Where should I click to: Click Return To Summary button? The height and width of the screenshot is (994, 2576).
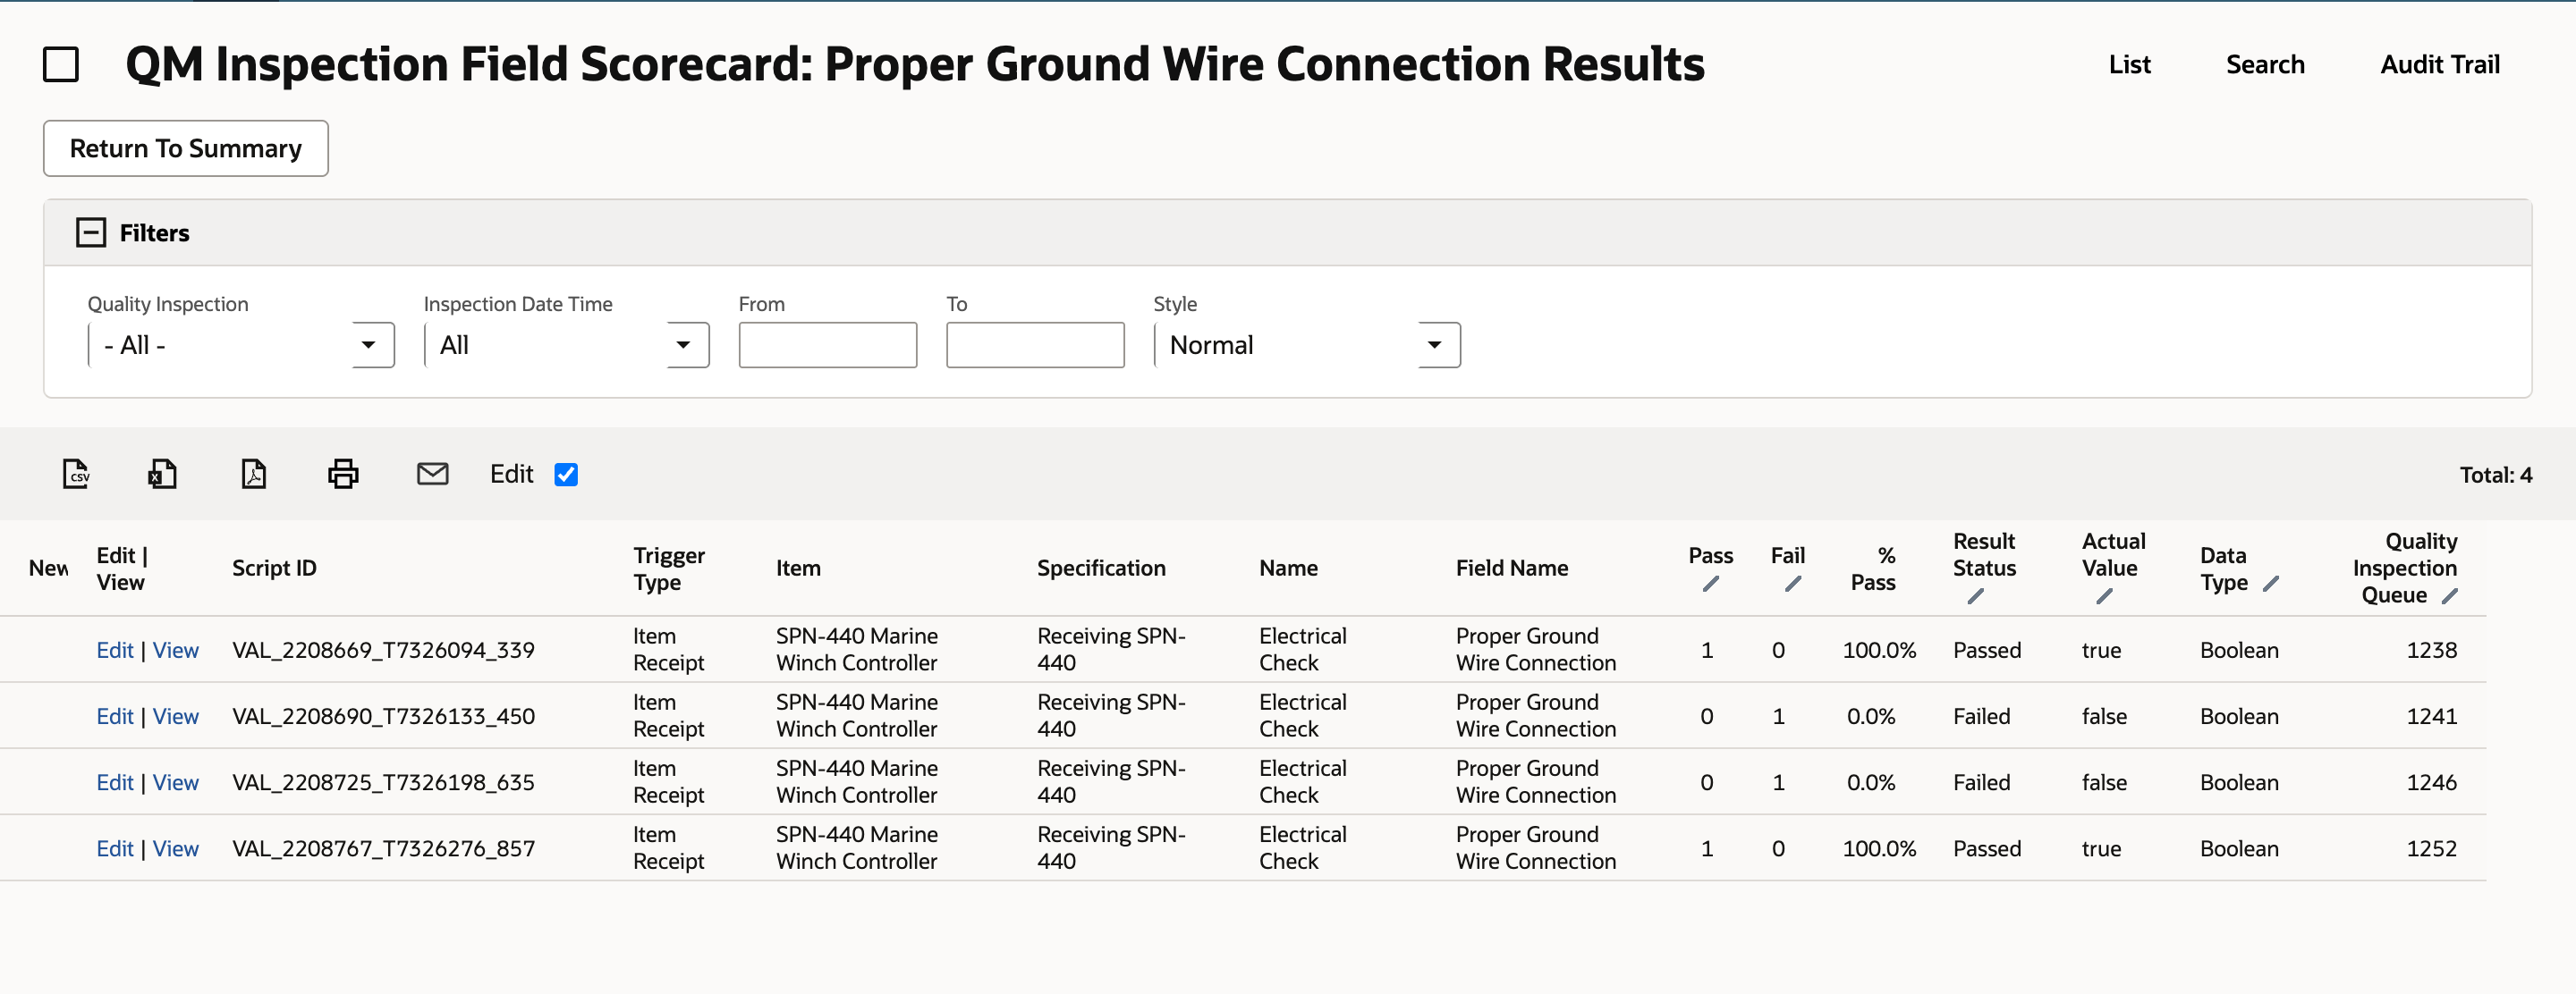[x=186, y=149]
